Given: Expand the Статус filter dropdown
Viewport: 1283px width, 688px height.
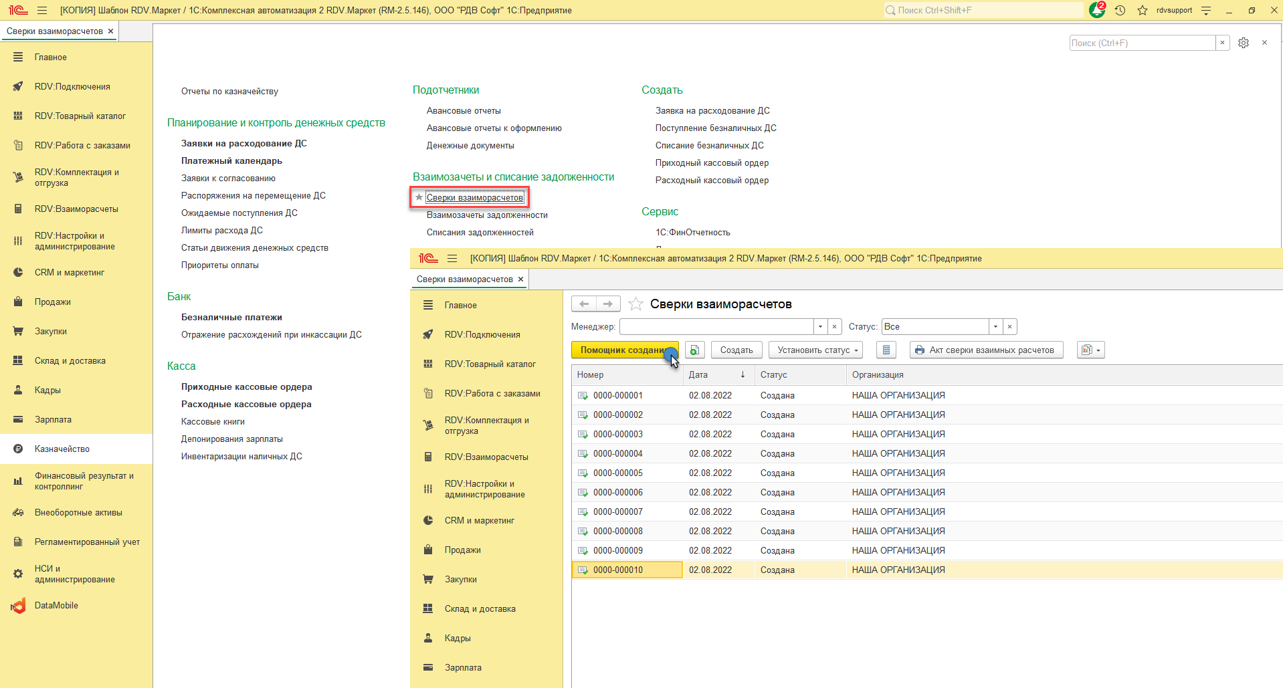Looking at the screenshot, I should (x=996, y=327).
